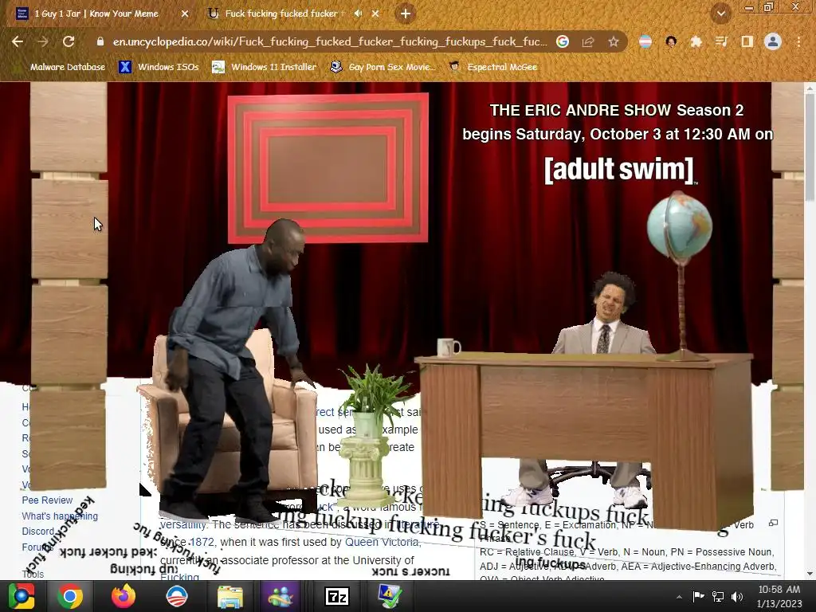Click the Pee Review sidebar link

47,500
